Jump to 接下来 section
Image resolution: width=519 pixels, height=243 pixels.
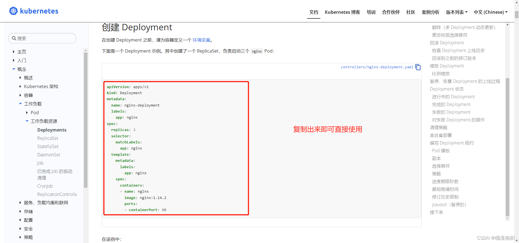[437, 212]
